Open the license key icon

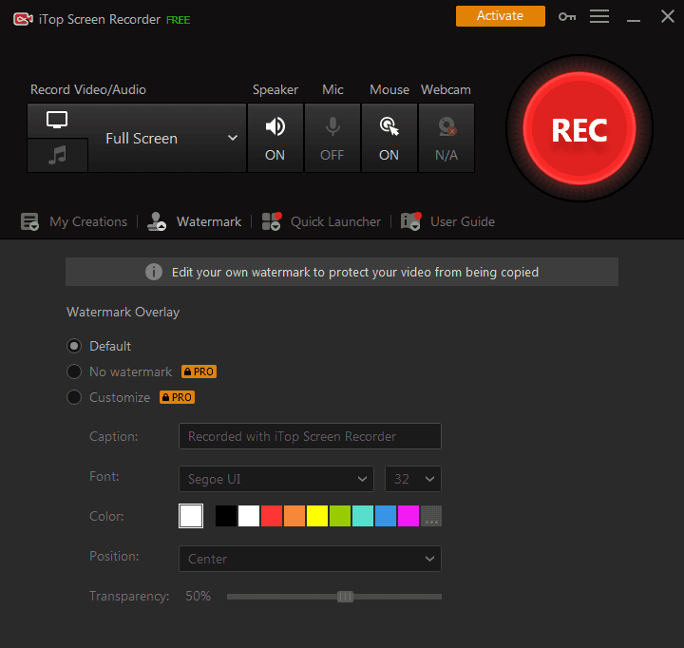tap(567, 17)
